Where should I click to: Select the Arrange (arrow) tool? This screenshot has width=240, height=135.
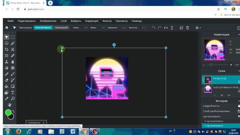click(x=7, y=37)
